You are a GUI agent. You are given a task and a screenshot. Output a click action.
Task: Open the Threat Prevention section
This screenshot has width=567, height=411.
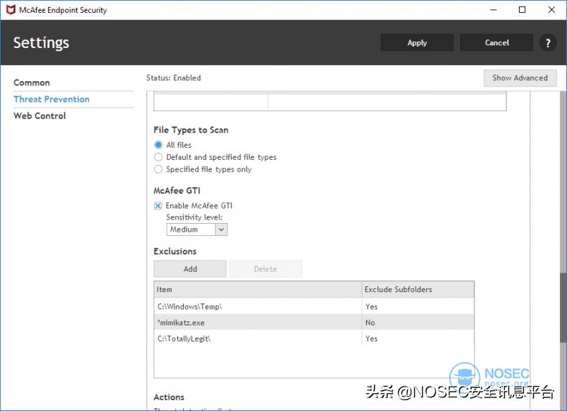coord(52,100)
